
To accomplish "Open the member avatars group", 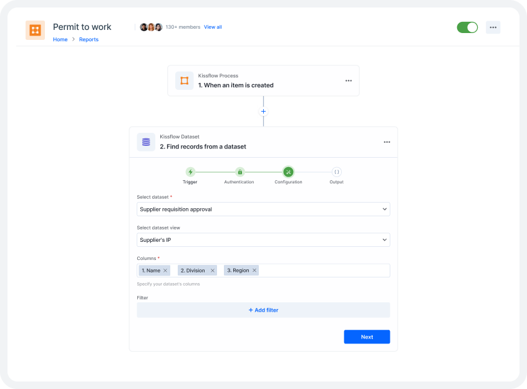I will (x=151, y=27).
